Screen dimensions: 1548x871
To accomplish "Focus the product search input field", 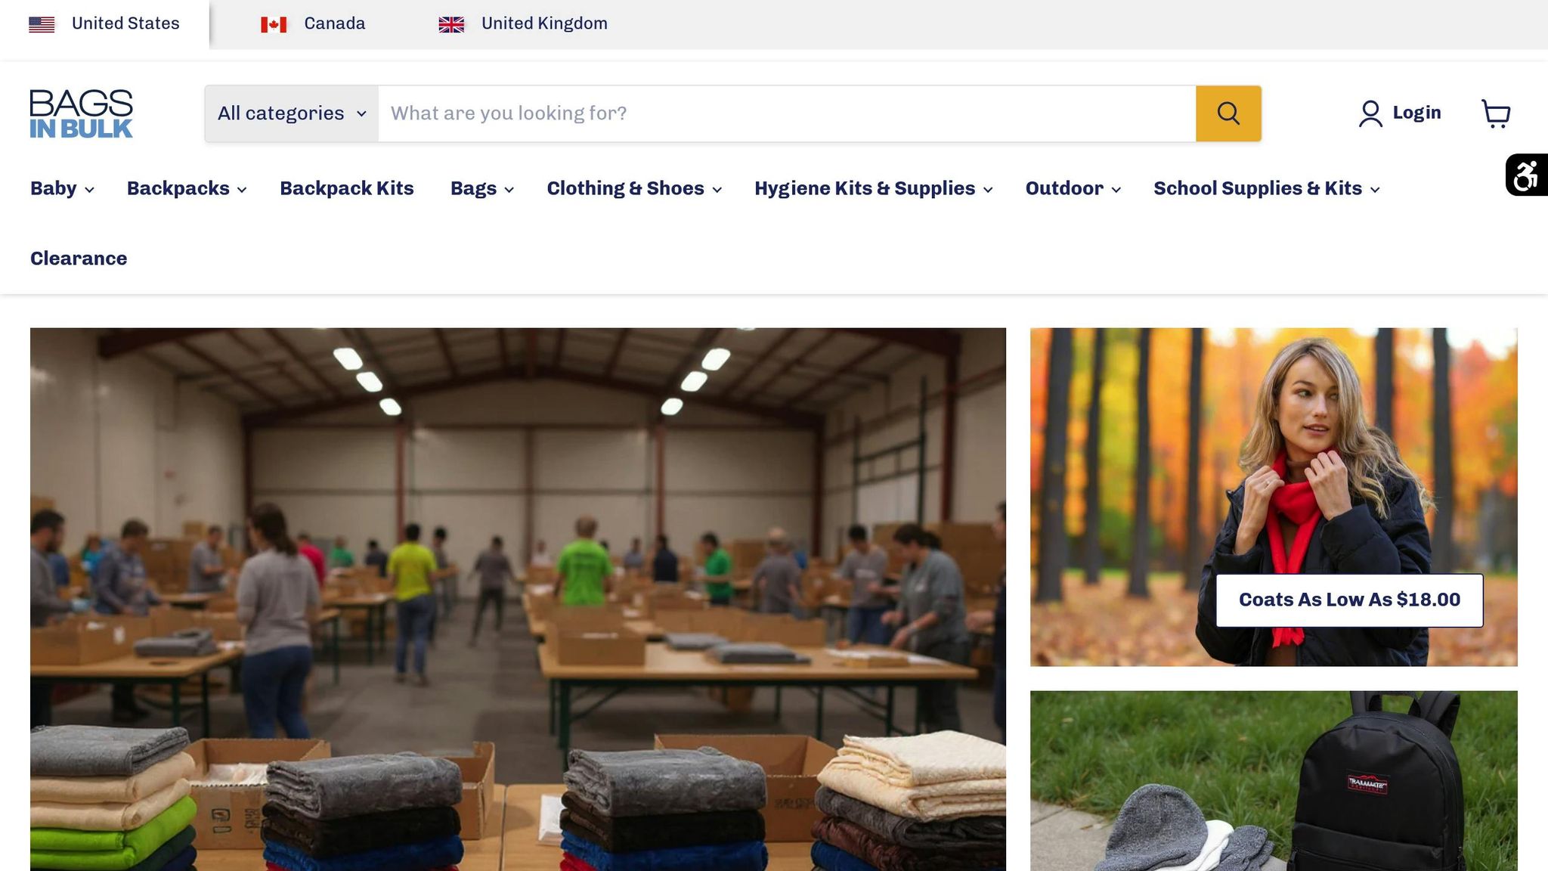I will 787,113.
